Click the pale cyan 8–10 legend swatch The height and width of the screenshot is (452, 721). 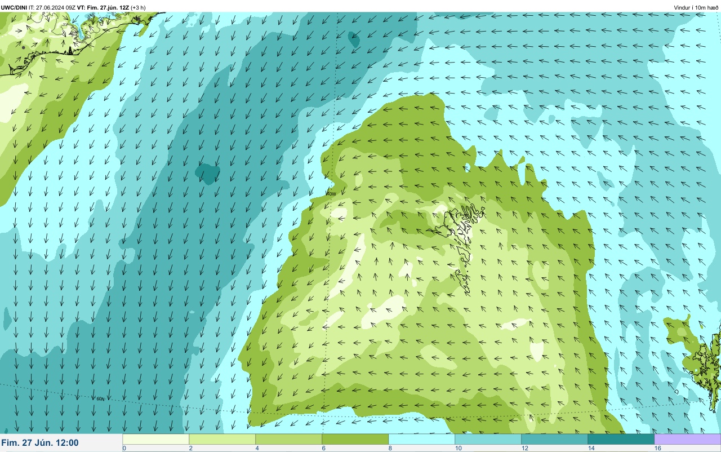421,439
